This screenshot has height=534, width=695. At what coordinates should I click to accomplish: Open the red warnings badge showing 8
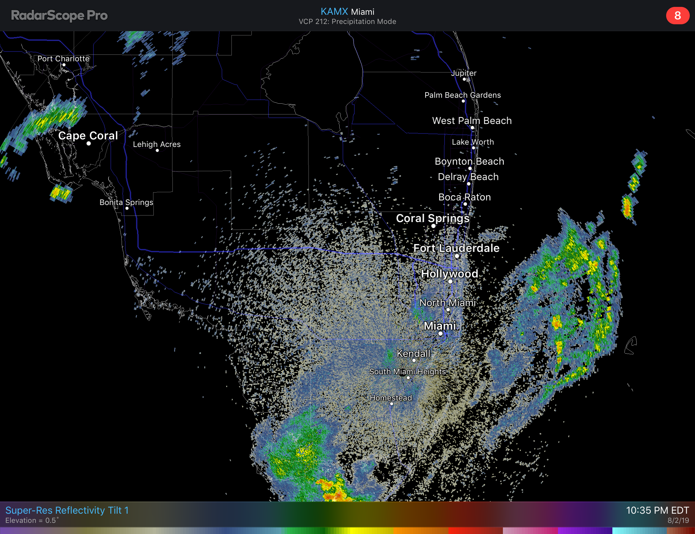pos(677,15)
